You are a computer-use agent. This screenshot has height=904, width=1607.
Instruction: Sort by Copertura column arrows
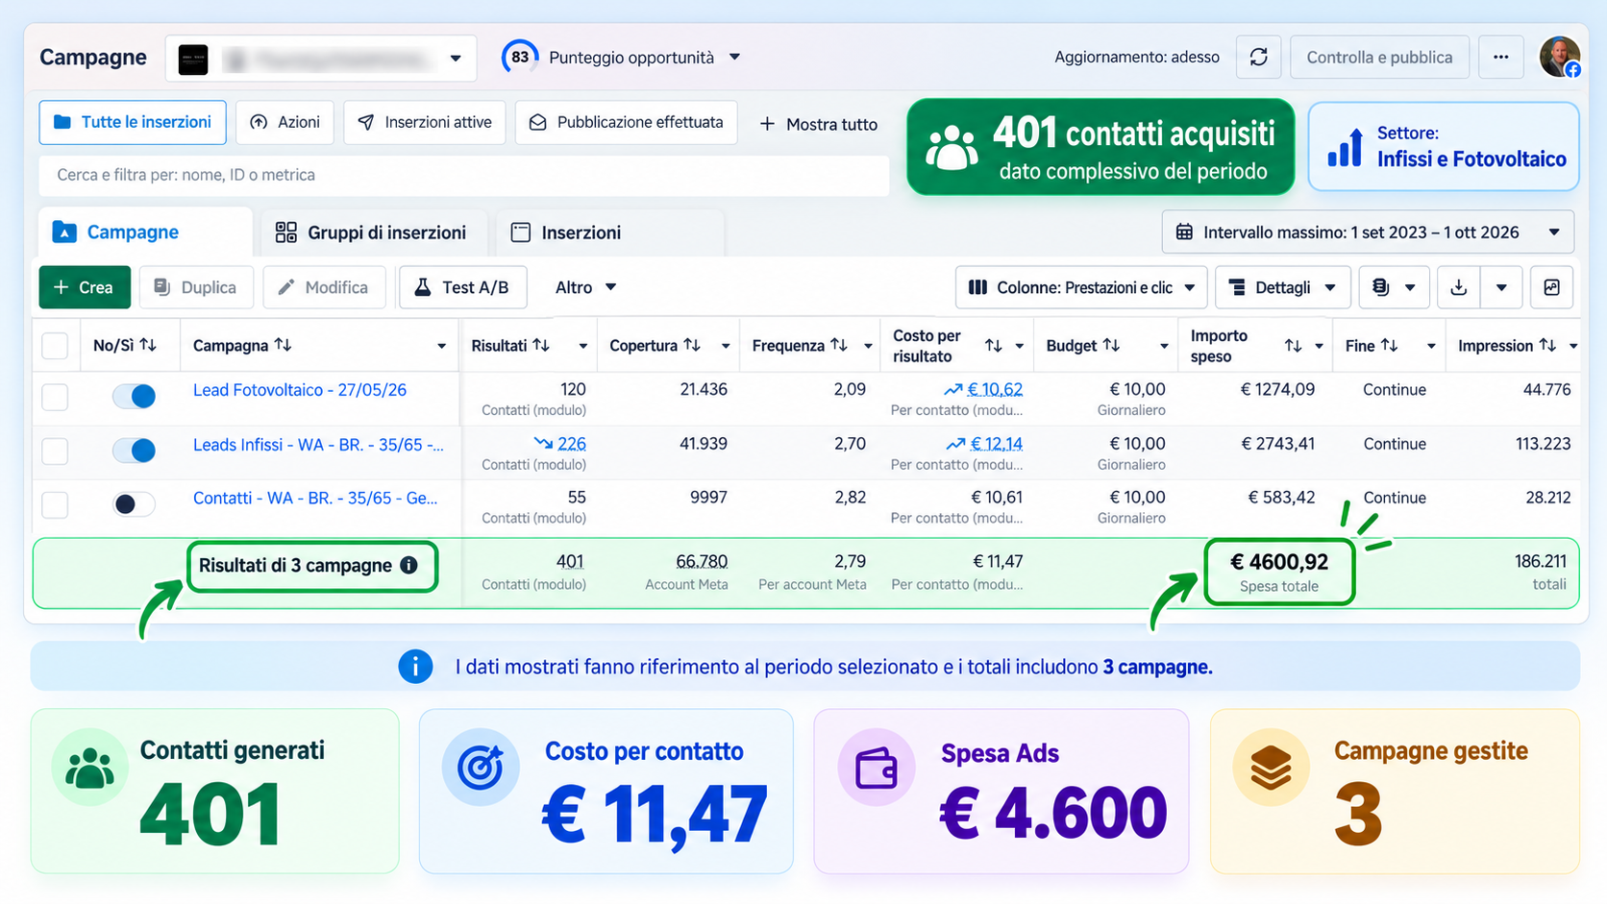[x=692, y=345]
